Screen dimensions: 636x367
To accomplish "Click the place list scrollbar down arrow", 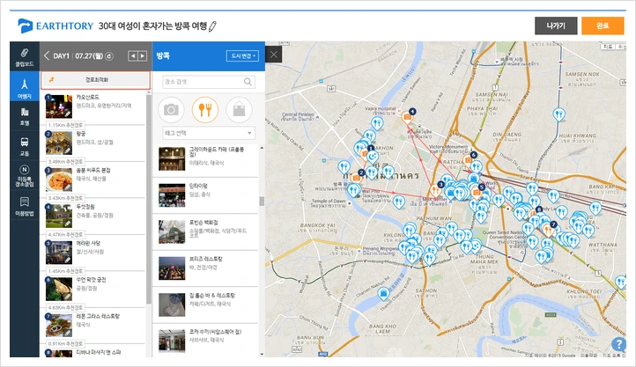I will tap(262, 354).
